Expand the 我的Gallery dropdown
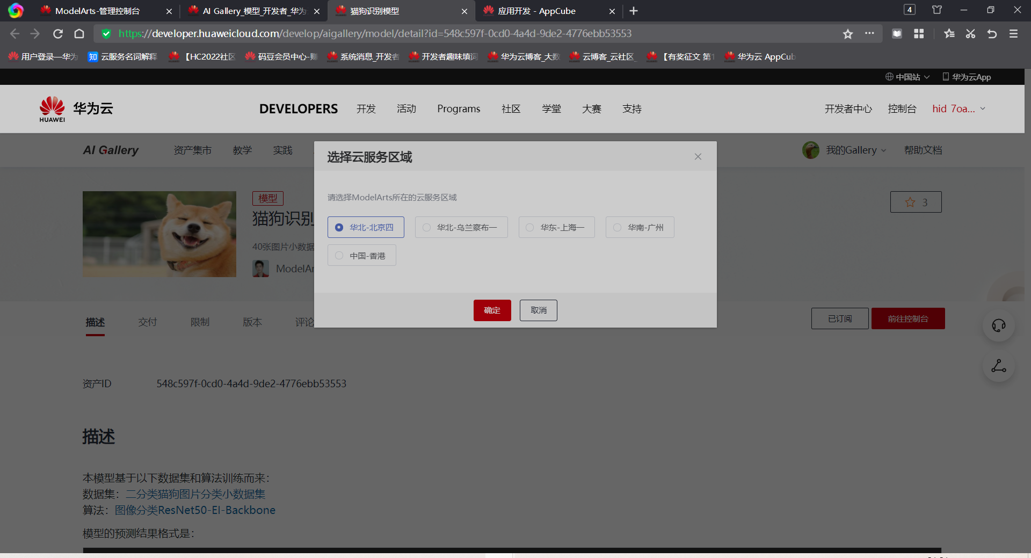The image size is (1031, 558). (856, 150)
